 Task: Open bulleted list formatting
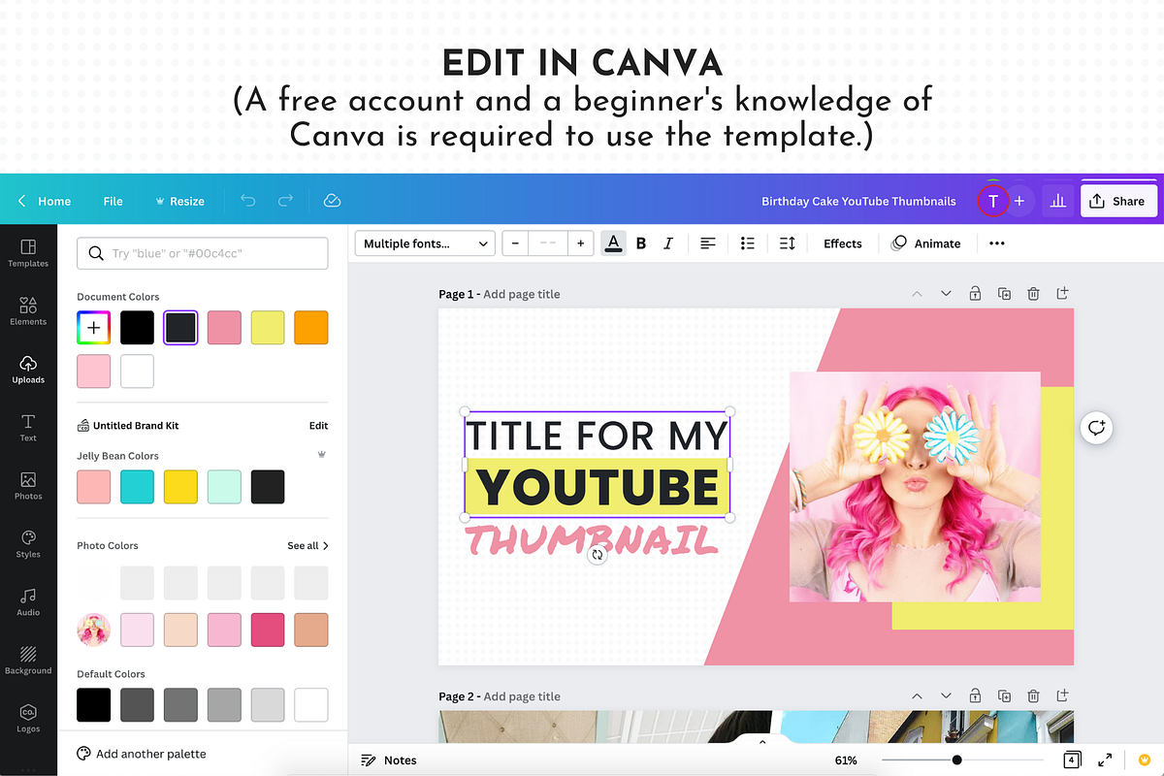click(748, 243)
